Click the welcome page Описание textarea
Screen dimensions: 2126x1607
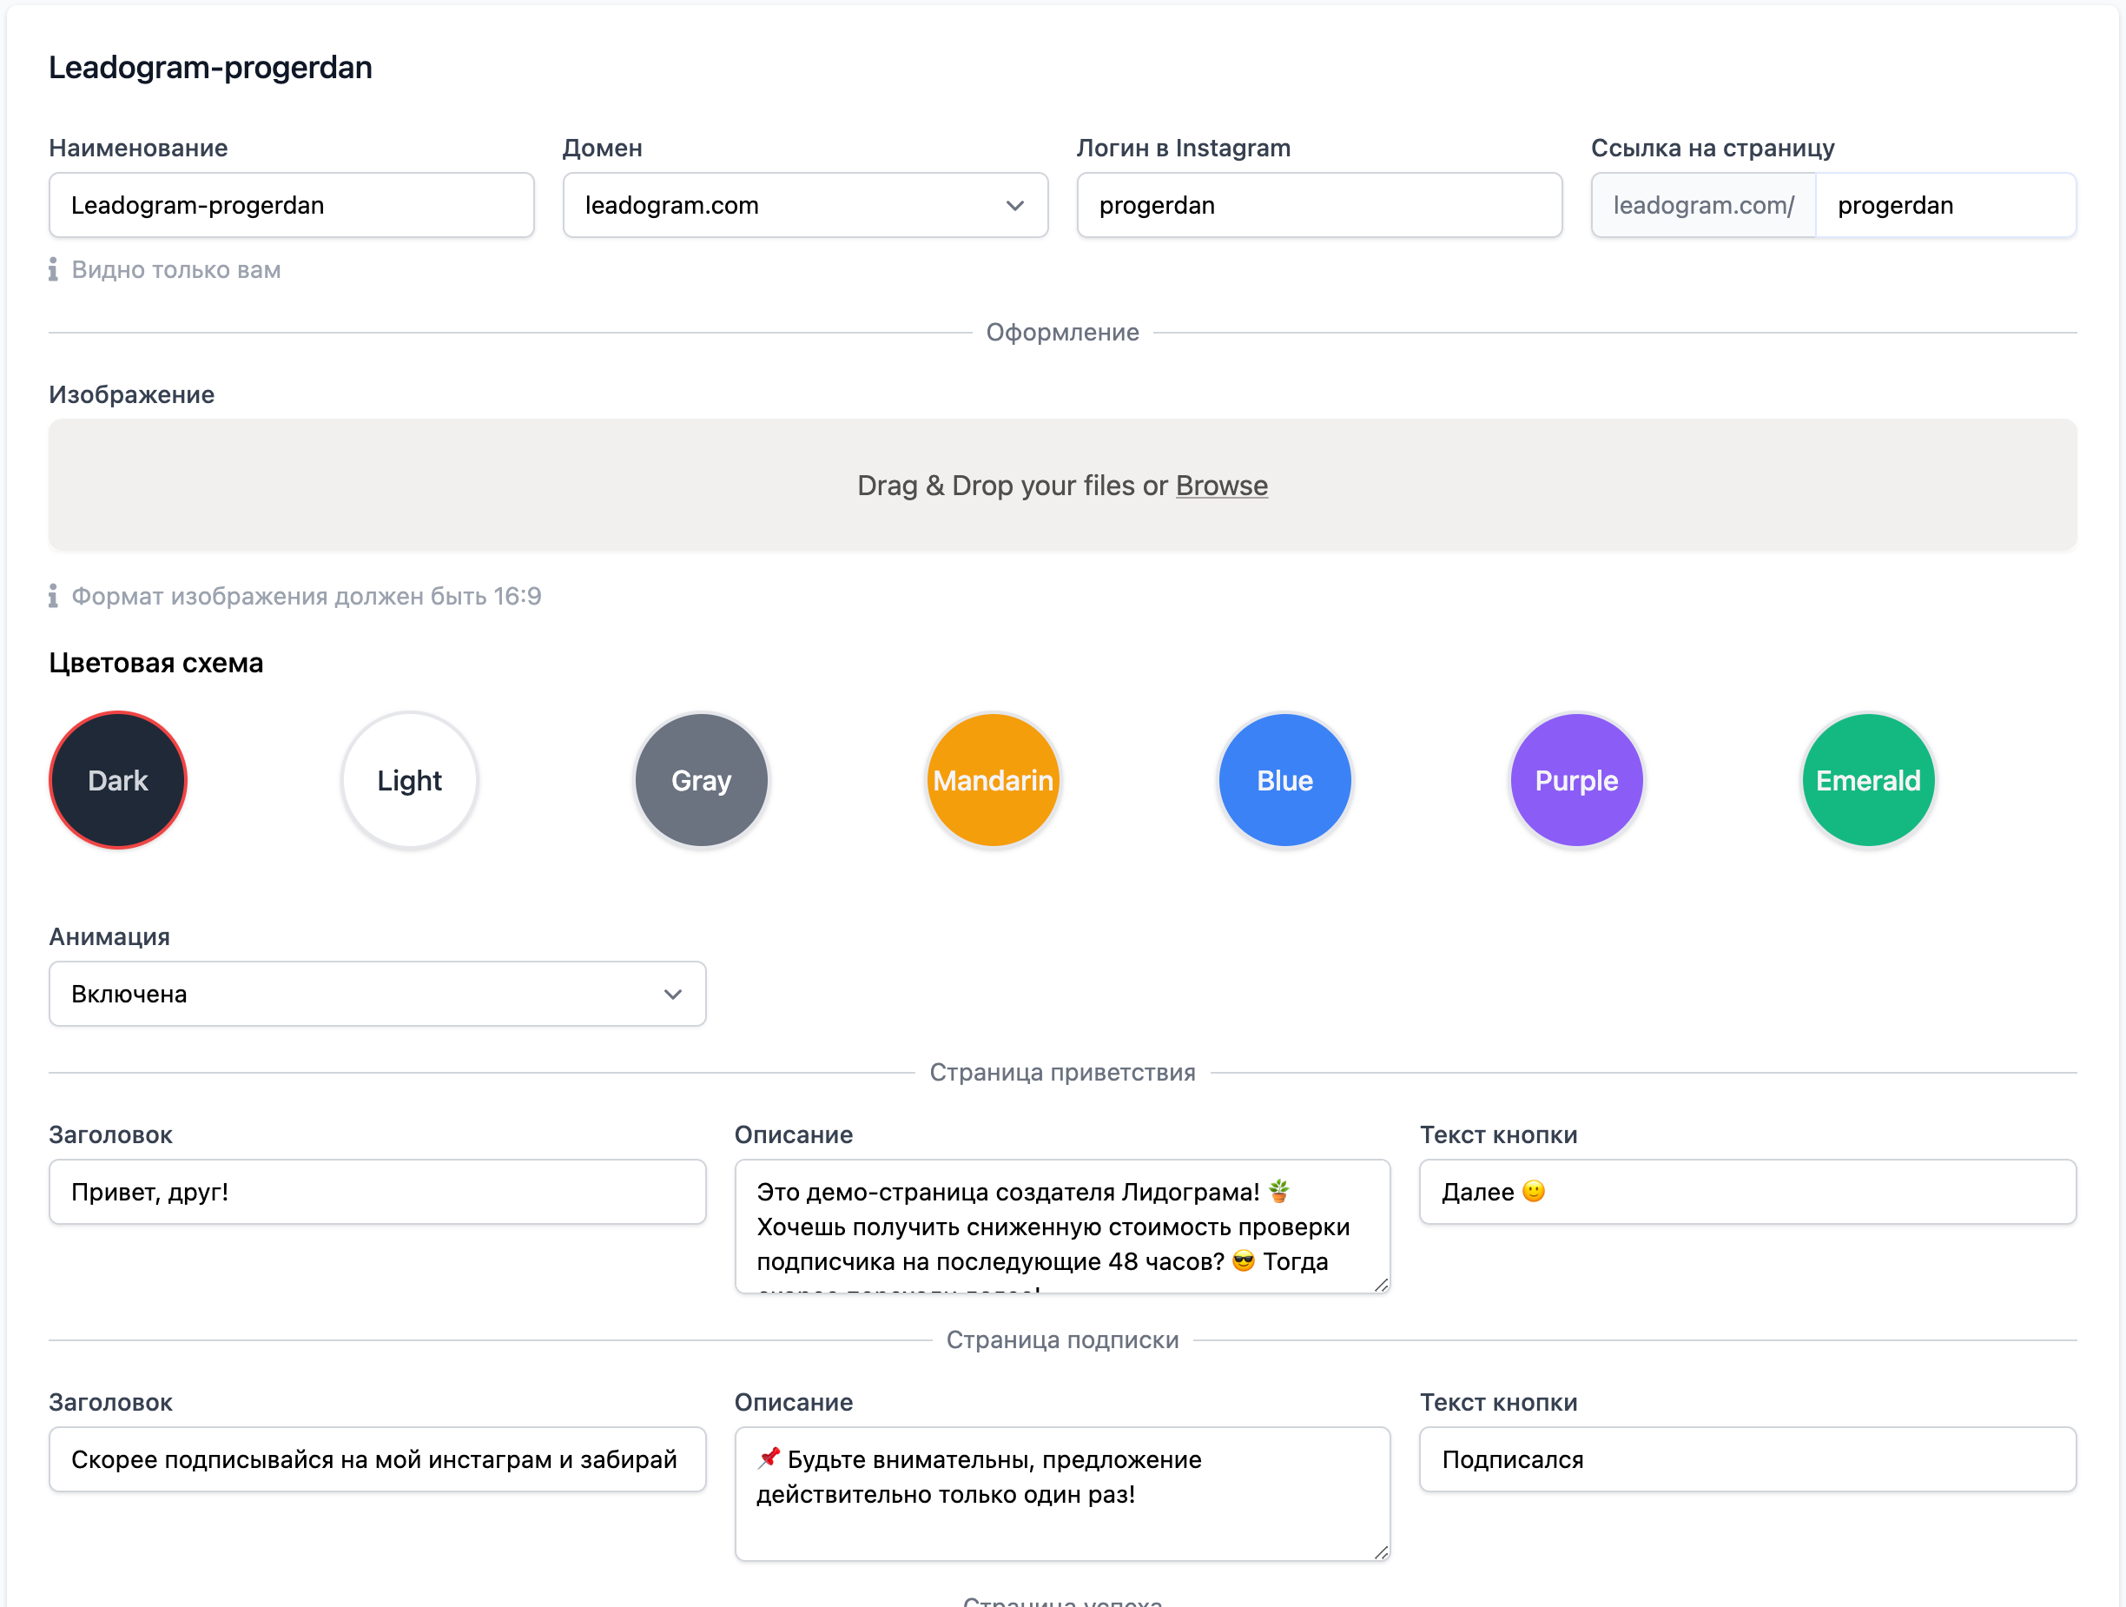tap(1062, 1227)
